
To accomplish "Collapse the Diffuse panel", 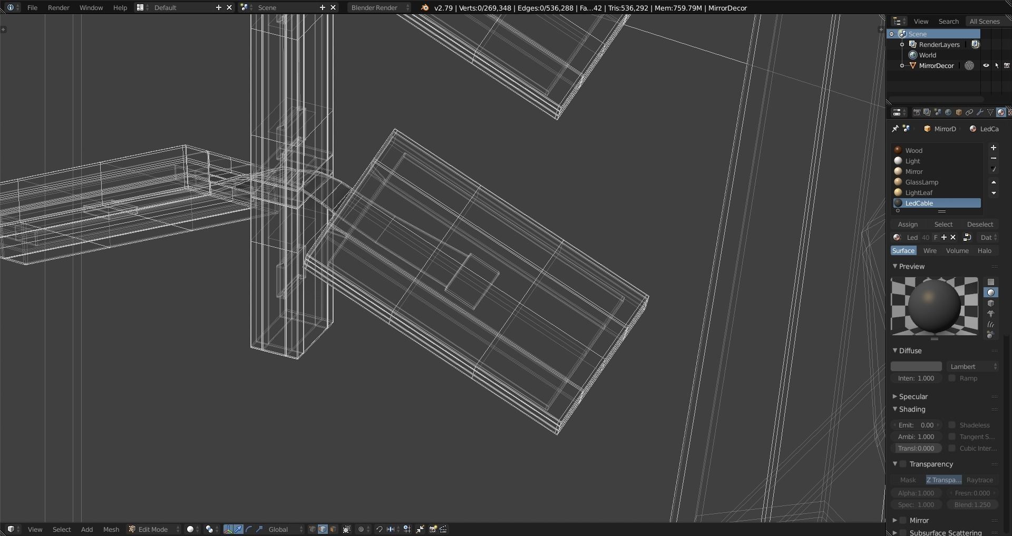I will (894, 350).
